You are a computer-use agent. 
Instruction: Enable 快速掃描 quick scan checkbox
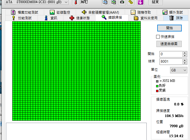click(x=158, y=37)
